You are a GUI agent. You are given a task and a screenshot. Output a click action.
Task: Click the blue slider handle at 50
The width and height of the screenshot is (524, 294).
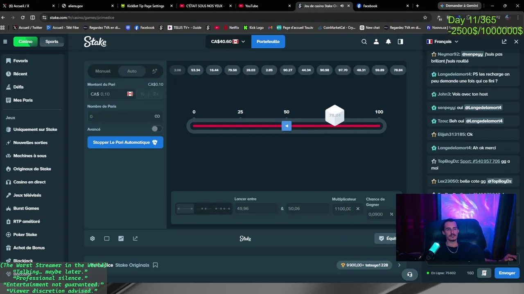(x=287, y=126)
